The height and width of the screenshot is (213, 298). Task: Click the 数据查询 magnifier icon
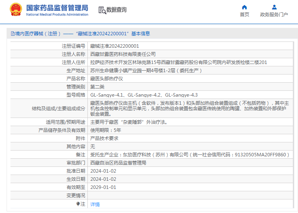102,10
